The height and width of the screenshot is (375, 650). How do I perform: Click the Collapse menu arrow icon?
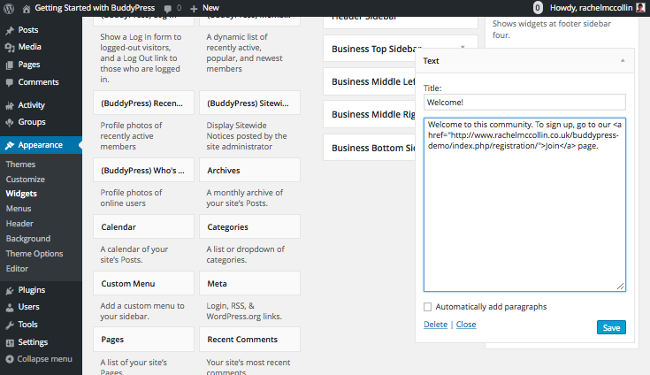10,359
